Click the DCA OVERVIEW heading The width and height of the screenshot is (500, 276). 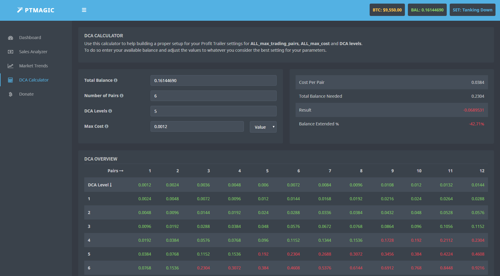(x=101, y=159)
